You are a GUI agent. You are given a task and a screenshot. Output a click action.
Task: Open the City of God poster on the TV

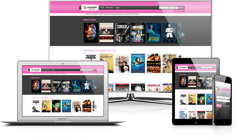[x=154, y=63]
